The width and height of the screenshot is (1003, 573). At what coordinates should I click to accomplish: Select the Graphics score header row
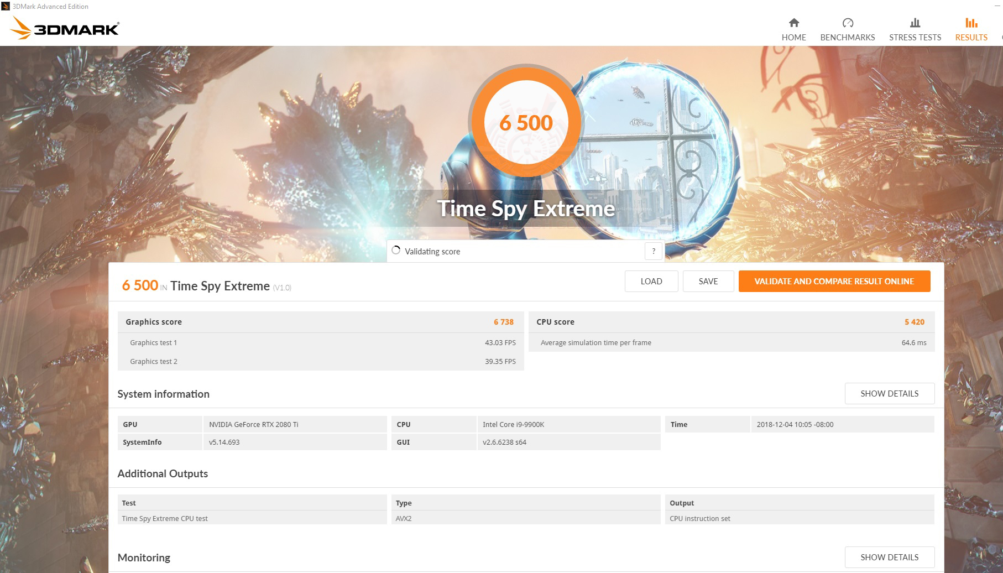[x=320, y=322]
